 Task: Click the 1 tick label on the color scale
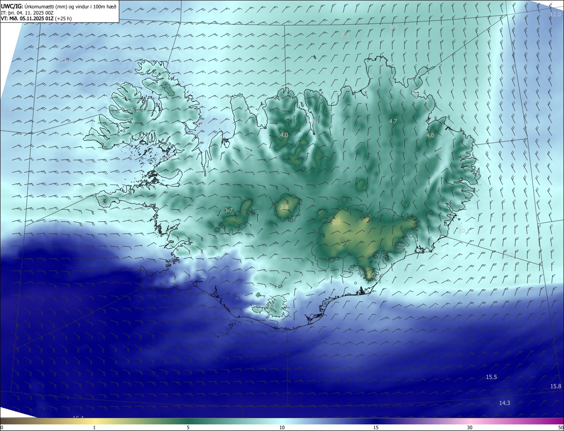94,428
